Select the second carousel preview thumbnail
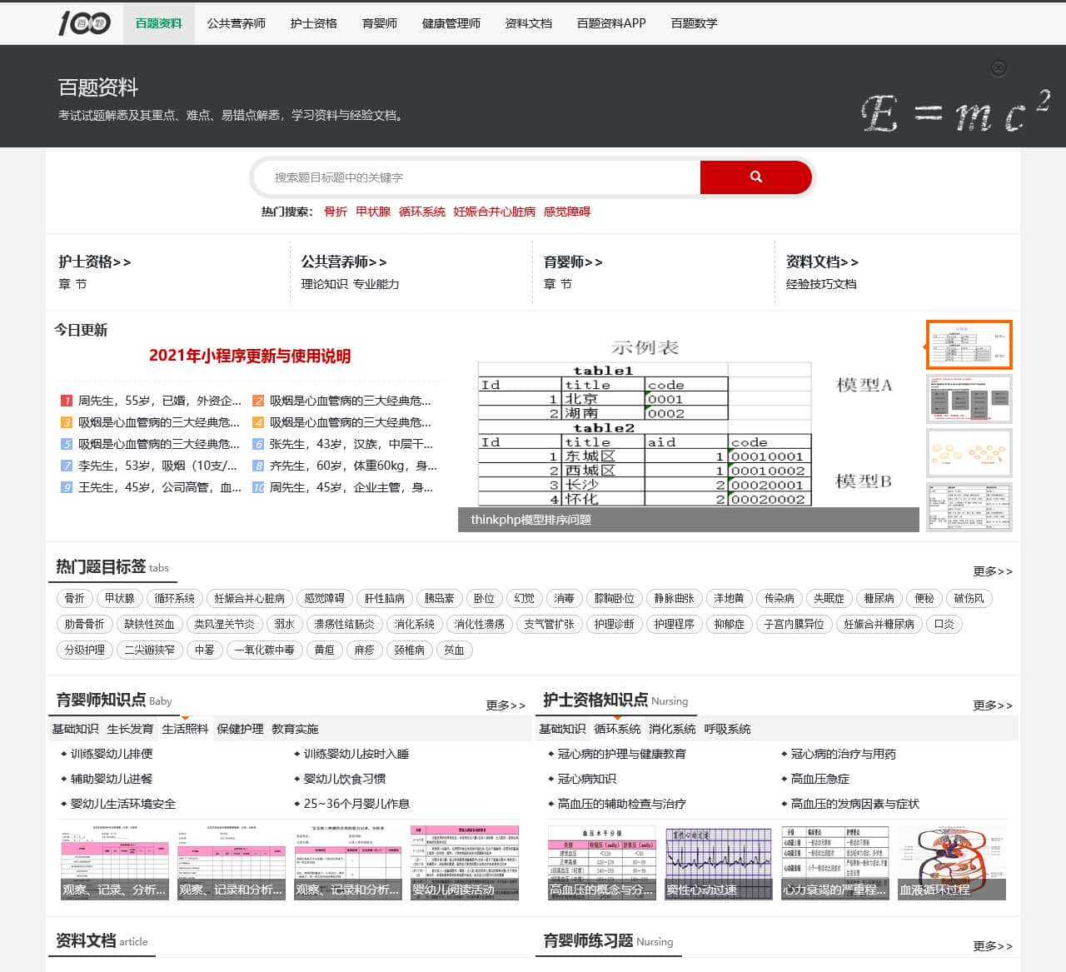 (969, 399)
